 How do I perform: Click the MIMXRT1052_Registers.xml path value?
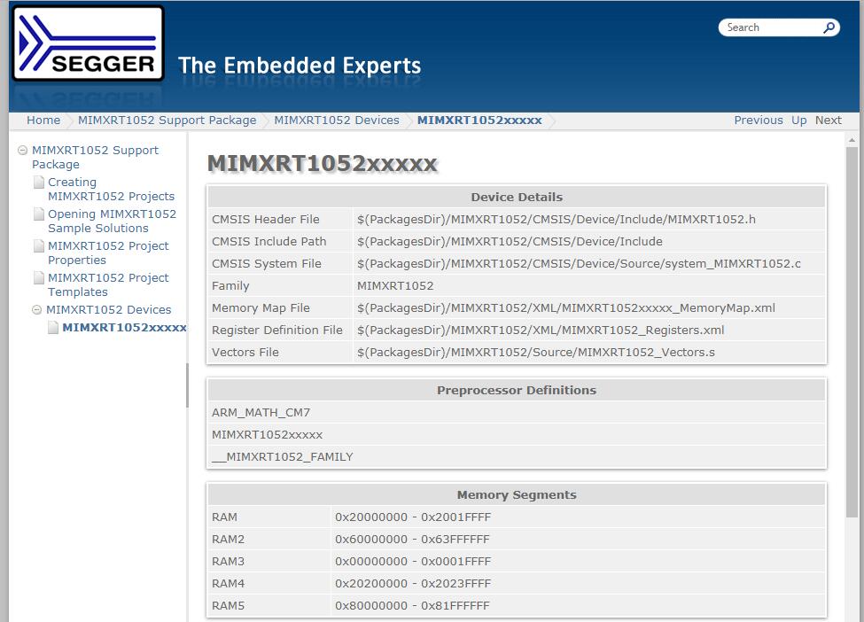tap(541, 330)
